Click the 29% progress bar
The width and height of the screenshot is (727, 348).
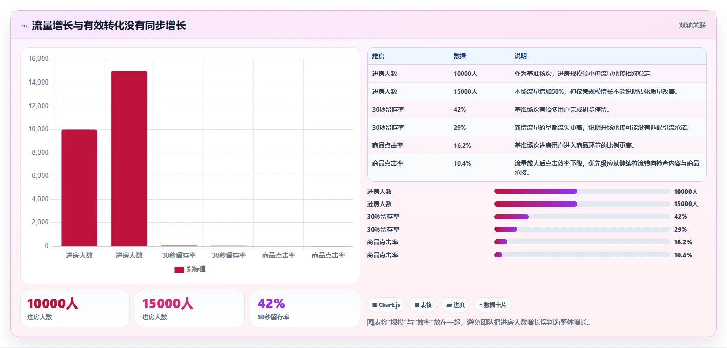(582, 230)
